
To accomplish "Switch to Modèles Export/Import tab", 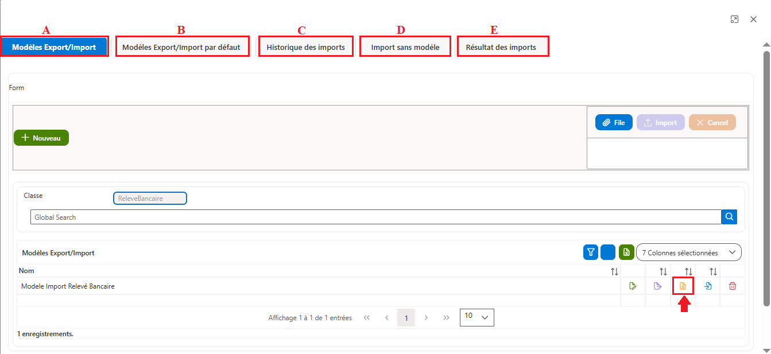I will coord(54,47).
